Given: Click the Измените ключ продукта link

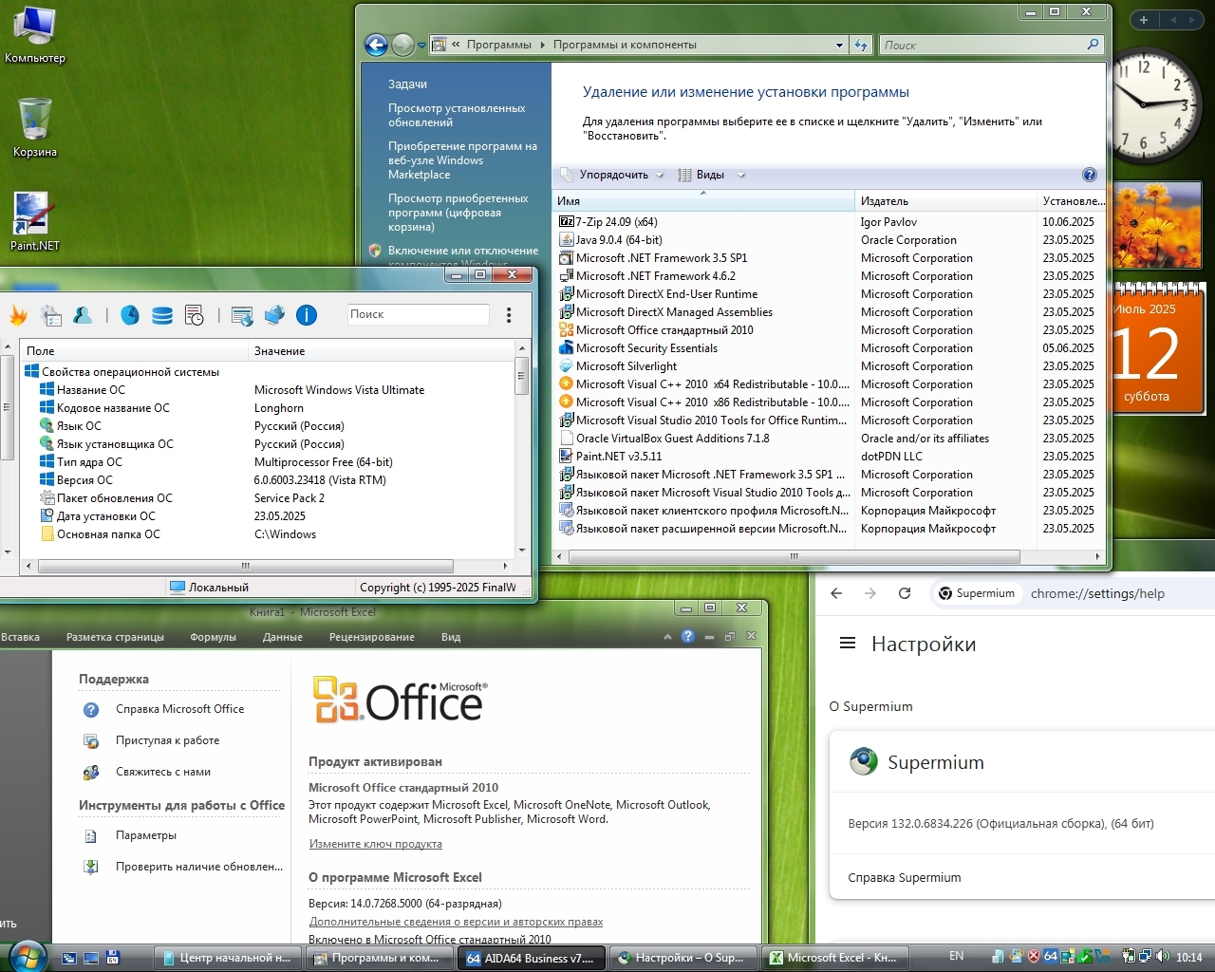Looking at the screenshot, I should [x=375, y=844].
